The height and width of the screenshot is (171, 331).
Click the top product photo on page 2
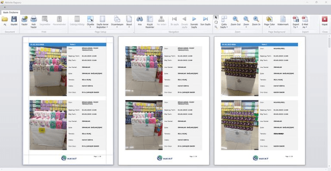(144, 71)
